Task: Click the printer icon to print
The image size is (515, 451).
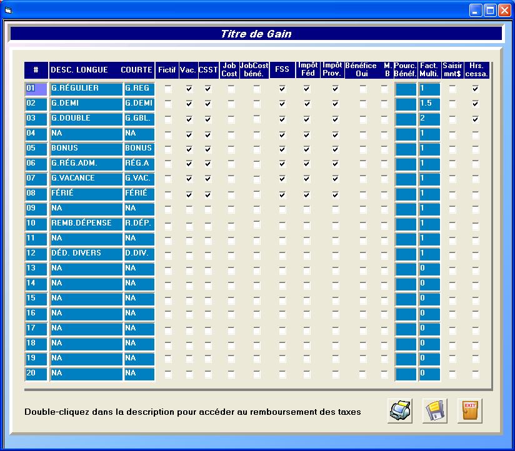Action: point(400,410)
